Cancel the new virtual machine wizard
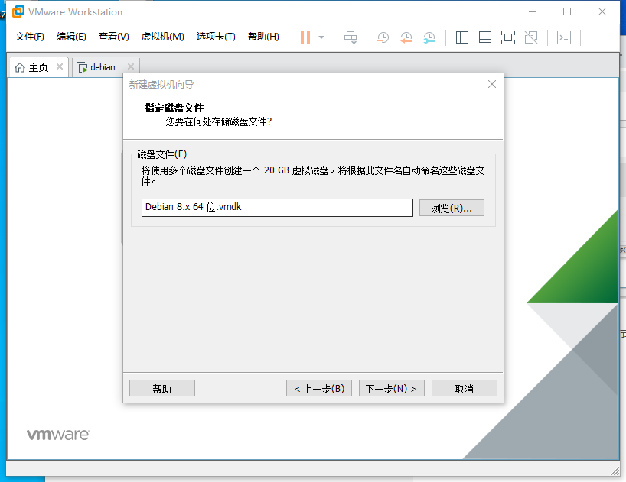Viewport: 626px width, 482px height. click(x=464, y=387)
